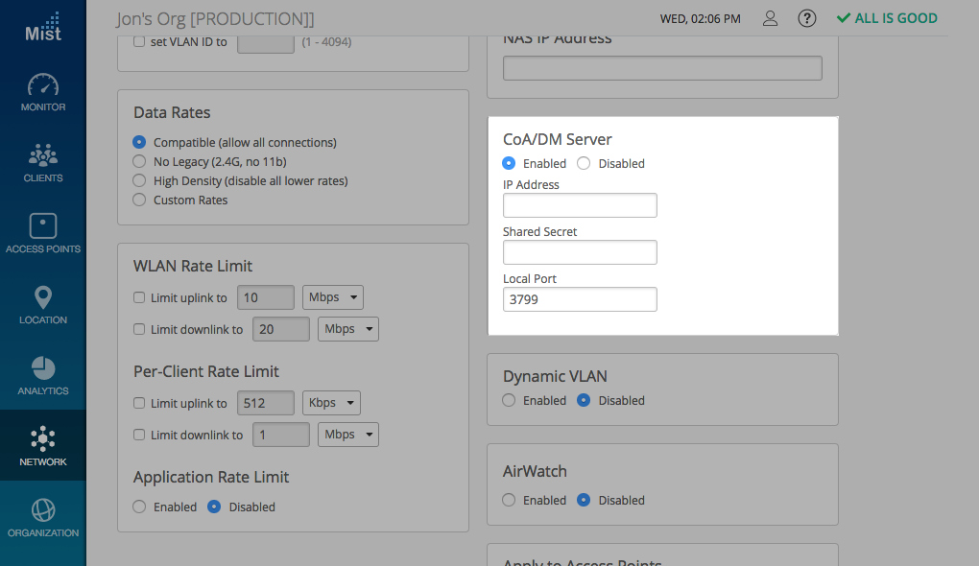This screenshot has height=566, width=979.
Task: Open the Organization globe icon
Action: (x=42, y=509)
